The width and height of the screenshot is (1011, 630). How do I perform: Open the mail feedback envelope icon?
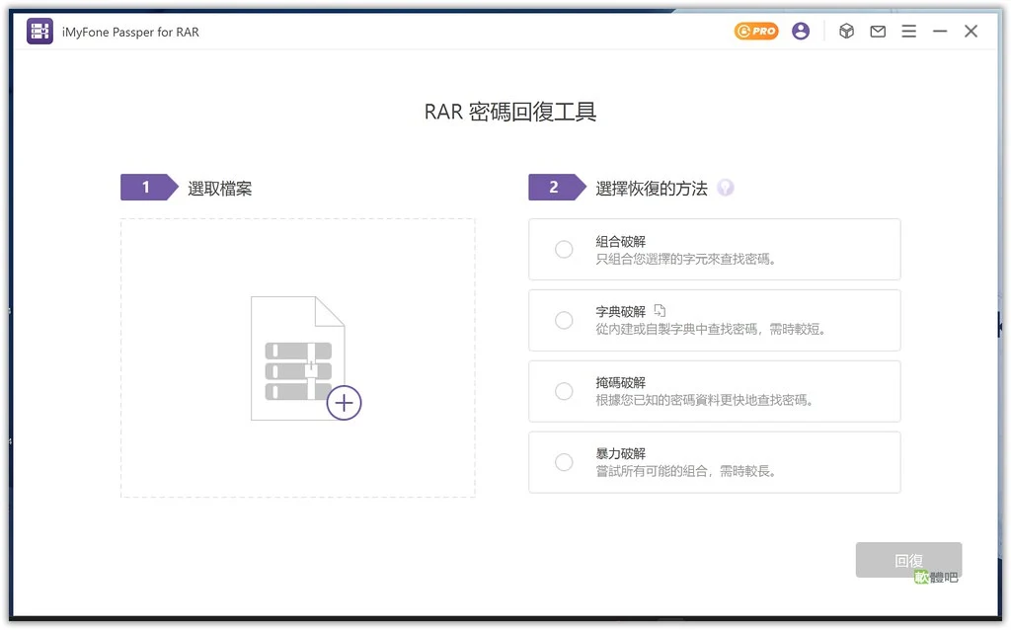[x=878, y=31]
